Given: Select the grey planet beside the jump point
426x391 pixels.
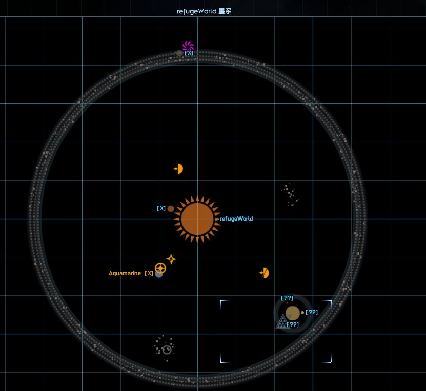Looking at the screenshot, I should (x=179, y=53).
